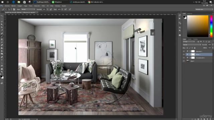The width and height of the screenshot is (214, 120).
Task: Select the Zoom tool
Action: [2, 72]
